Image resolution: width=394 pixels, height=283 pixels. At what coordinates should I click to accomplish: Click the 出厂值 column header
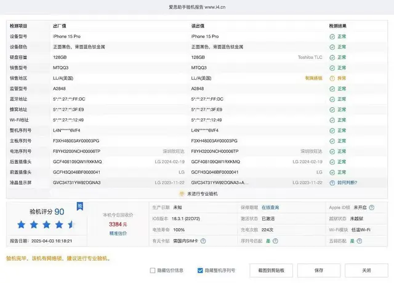[60, 26]
